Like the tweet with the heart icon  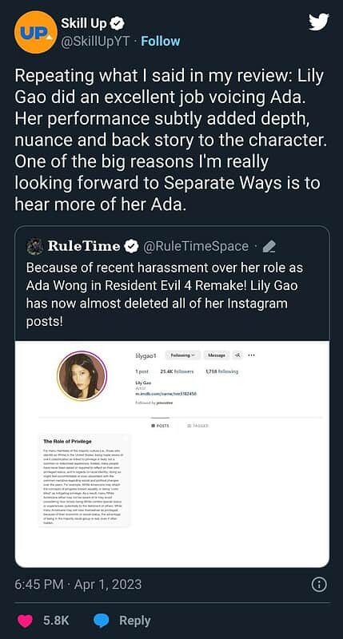pos(25,621)
